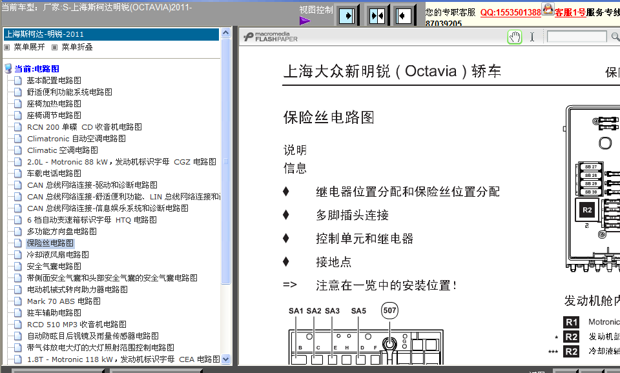Screen dimensions: 620x373
Task: Click the FlashPaper search input field
Action: pyautogui.click(x=577, y=37)
